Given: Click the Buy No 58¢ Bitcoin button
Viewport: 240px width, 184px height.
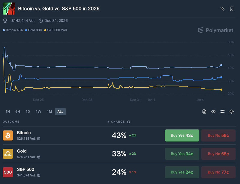Looking at the screenshot, I should (218, 135).
